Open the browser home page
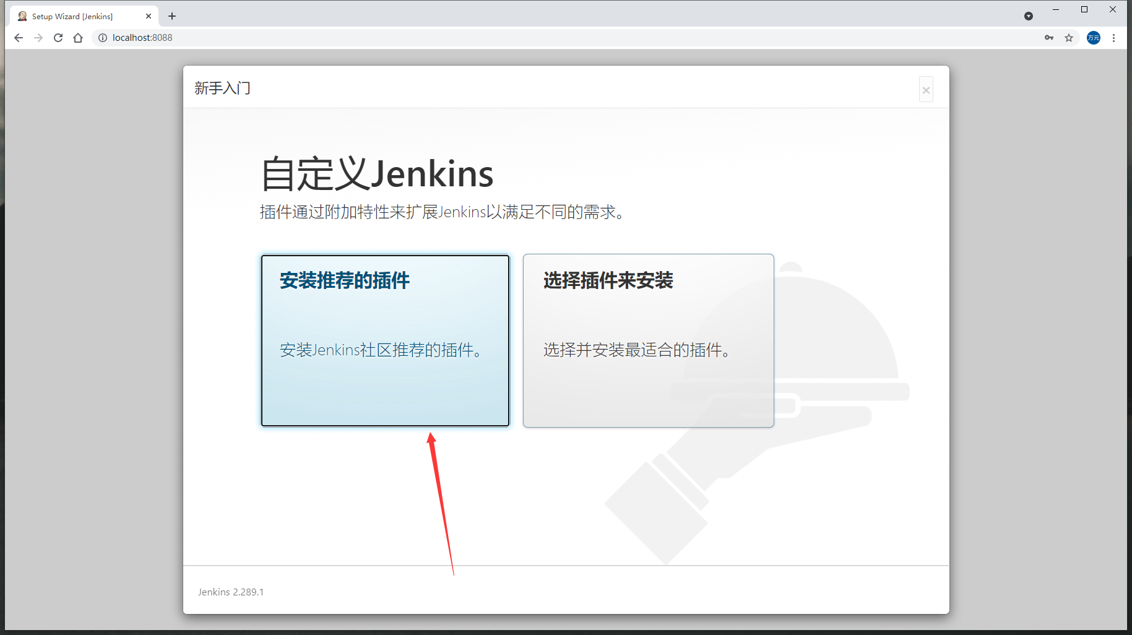Screen dimensions: 1132x635 click(78, 38)
